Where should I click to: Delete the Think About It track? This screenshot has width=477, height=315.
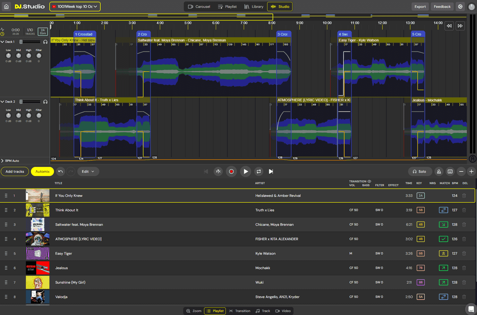464,210
